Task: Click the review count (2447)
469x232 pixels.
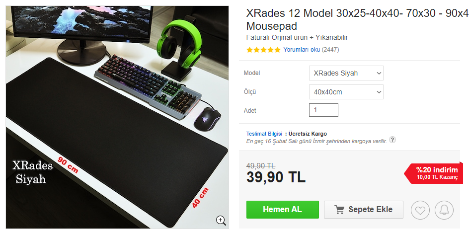Action: click(x=330, y=50)
